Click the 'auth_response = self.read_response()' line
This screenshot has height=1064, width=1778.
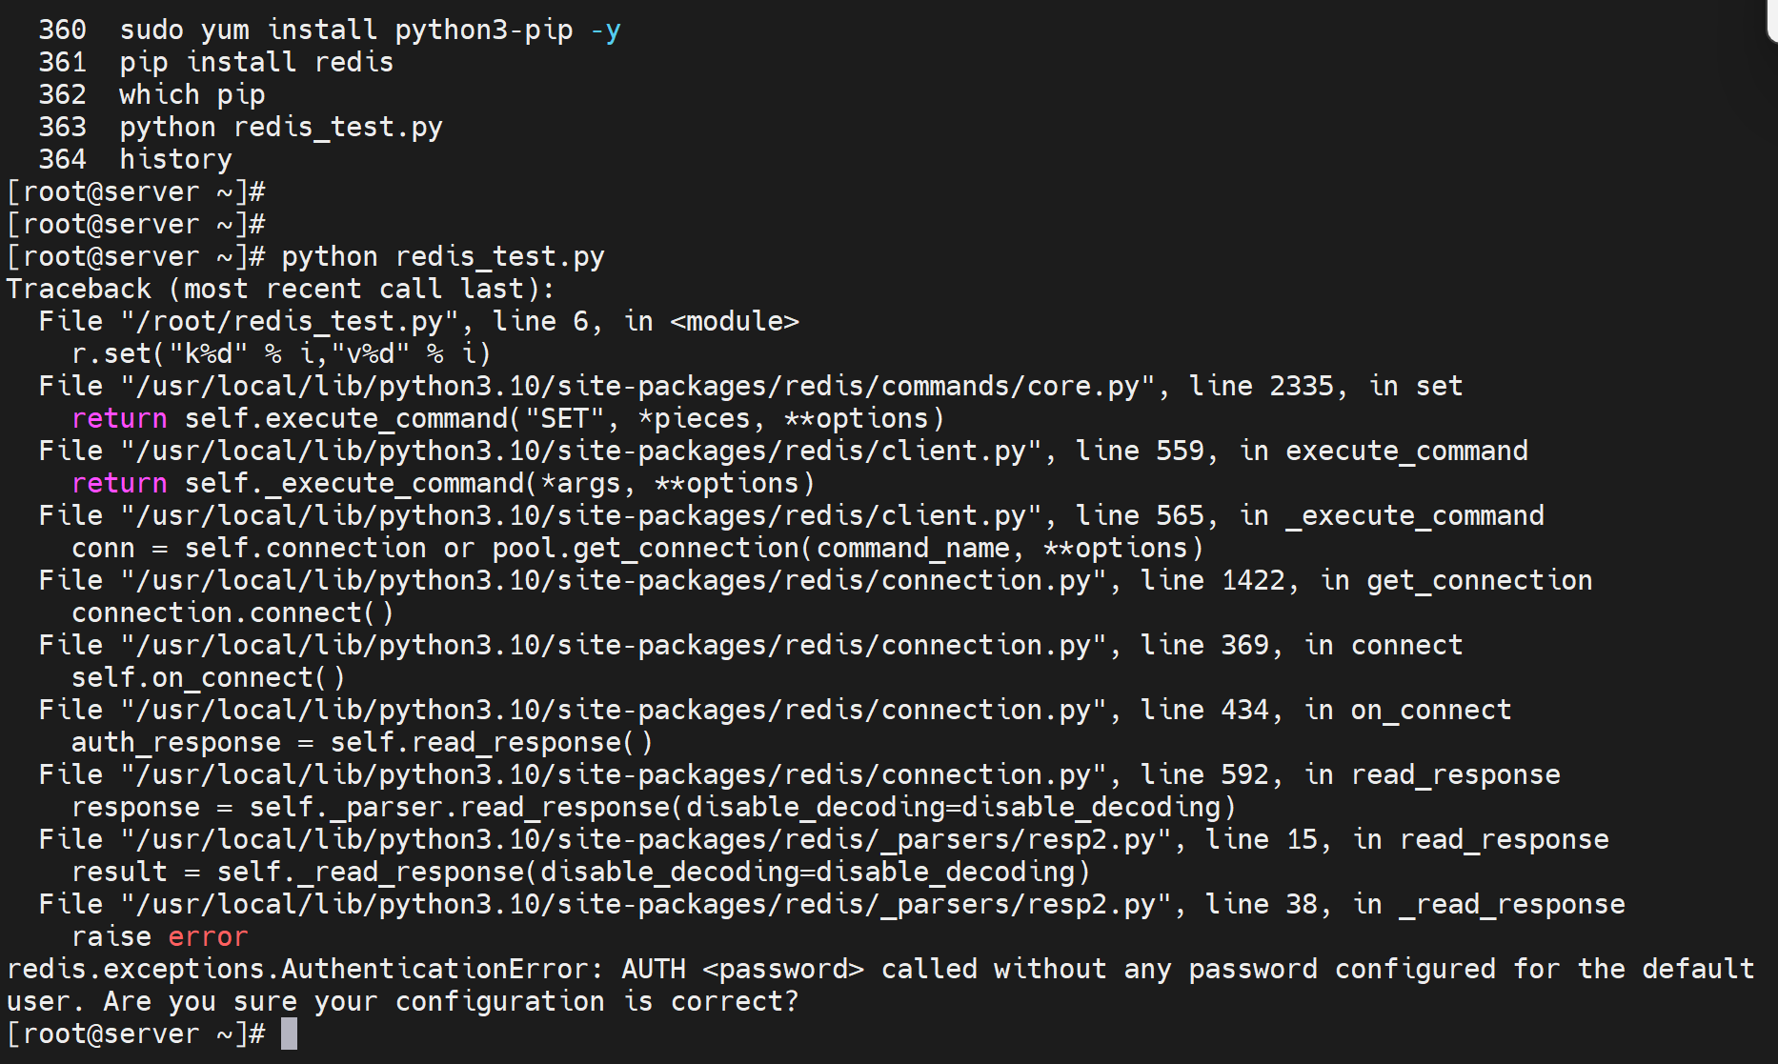click(x=361, y=742)
